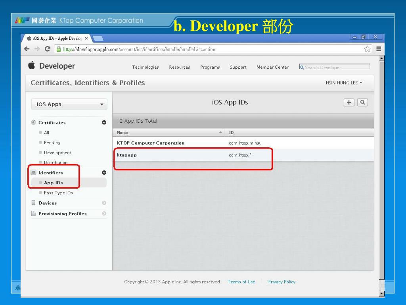Select App IDs under Identifiers

click(x=54, y=183)
